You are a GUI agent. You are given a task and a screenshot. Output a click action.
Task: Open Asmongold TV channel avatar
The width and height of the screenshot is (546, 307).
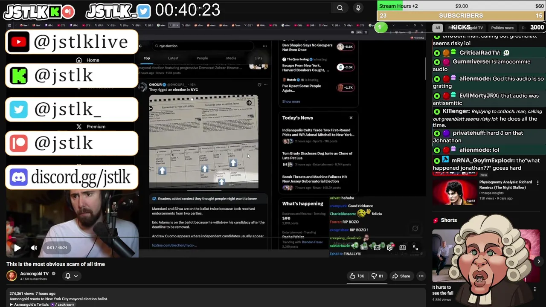[x=12, y=275]
